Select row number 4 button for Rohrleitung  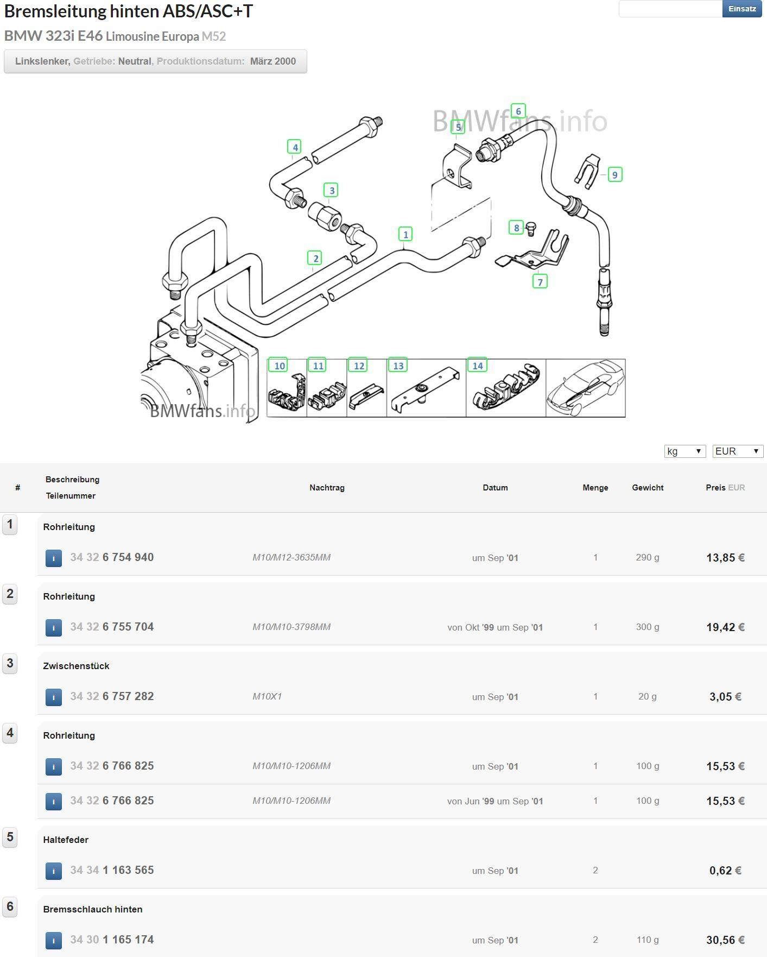click(10, 733)
